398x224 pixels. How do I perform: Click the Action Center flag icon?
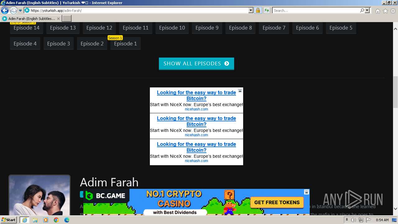368,220
